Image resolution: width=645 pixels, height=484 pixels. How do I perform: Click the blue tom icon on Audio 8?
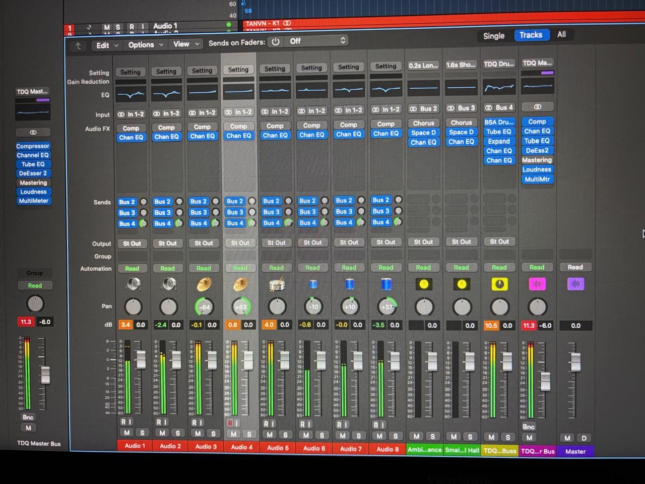(x=386, y=284)
